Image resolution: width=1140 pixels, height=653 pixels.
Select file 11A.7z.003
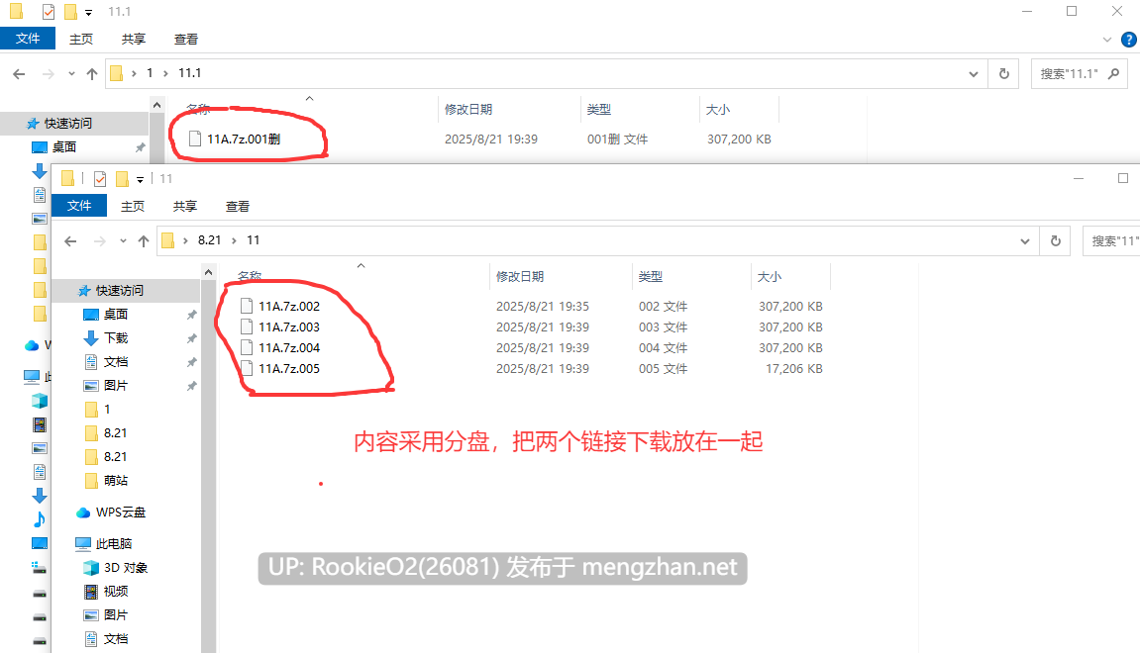tap(288, 326)
